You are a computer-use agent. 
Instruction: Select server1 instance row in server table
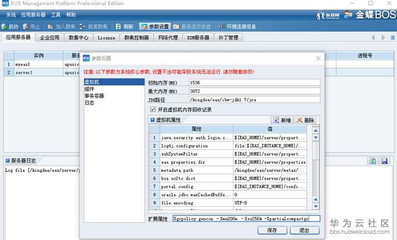(x=41, y=72)
